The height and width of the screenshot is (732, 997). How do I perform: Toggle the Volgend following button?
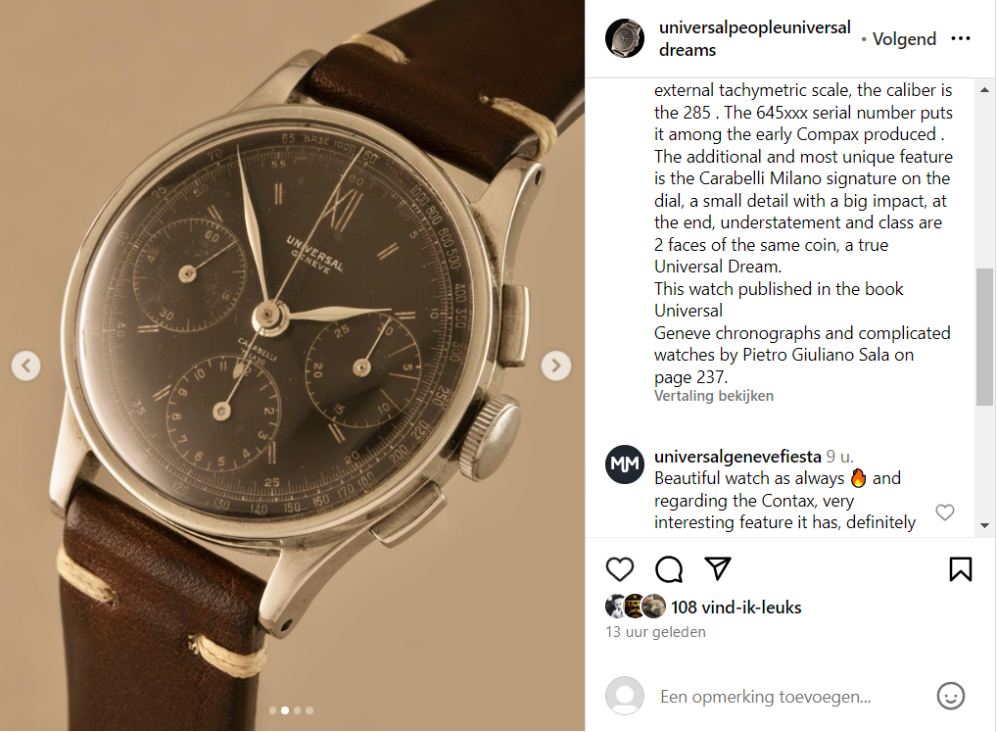(904, 39)
